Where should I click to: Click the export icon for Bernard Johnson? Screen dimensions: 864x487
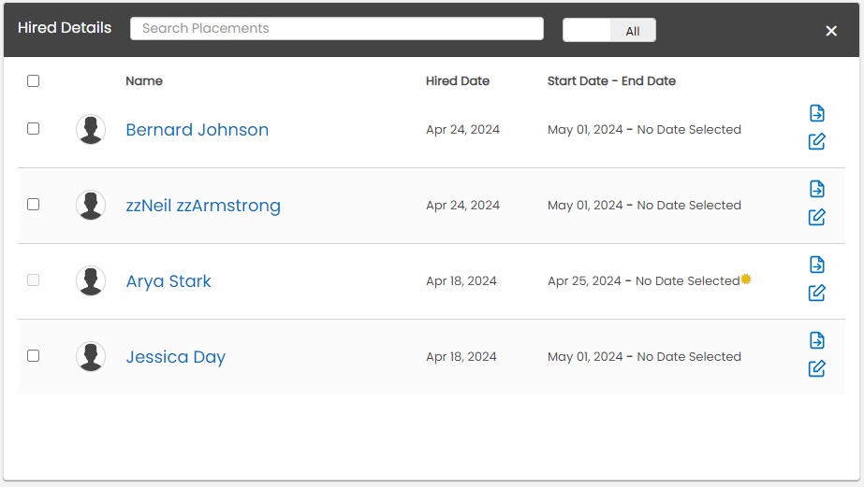pos(816,113)
